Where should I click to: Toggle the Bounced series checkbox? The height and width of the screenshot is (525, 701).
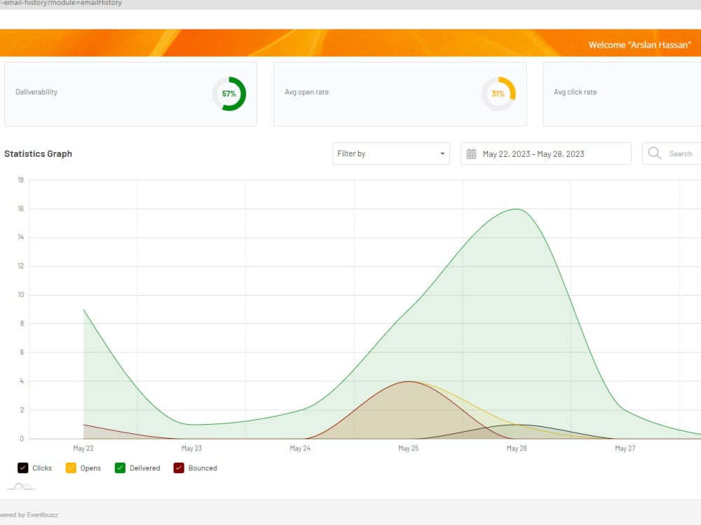pos(178,468)
